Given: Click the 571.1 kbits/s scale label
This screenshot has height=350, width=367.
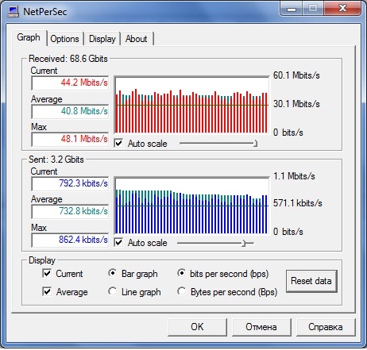Looking at the screenshot, I should point(298,203).
